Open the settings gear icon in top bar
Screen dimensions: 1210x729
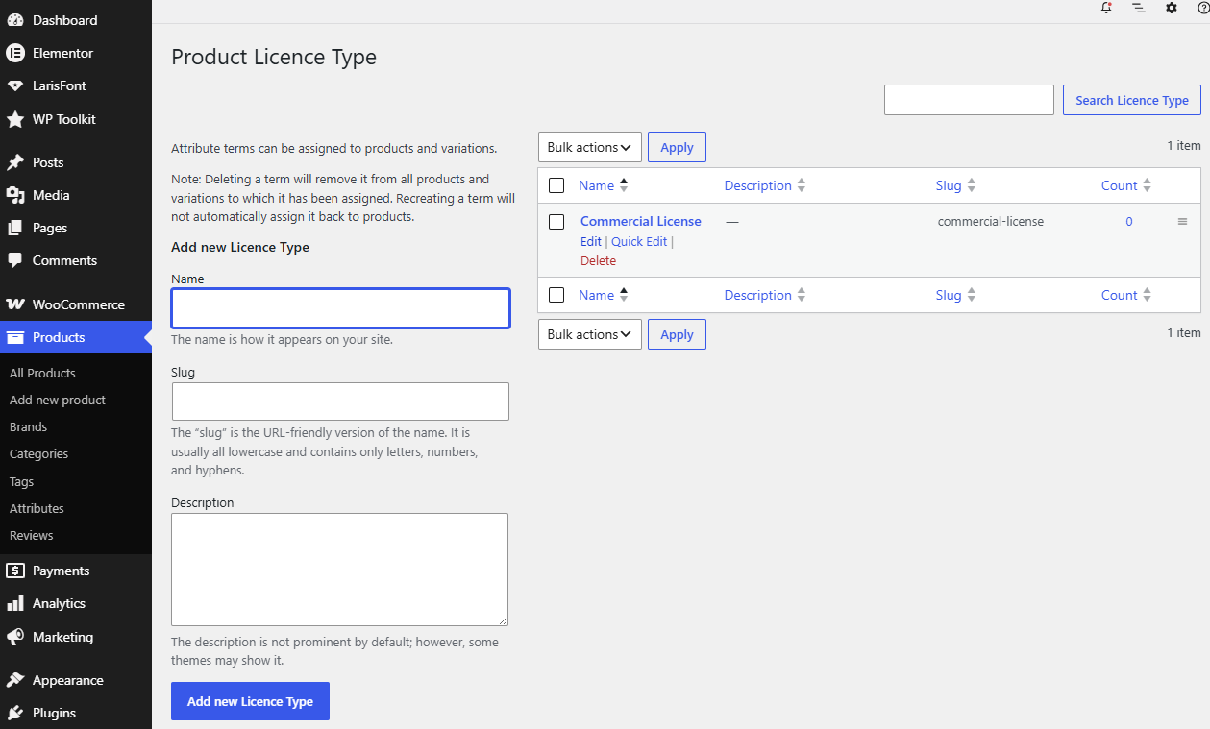pos(1172,8)
